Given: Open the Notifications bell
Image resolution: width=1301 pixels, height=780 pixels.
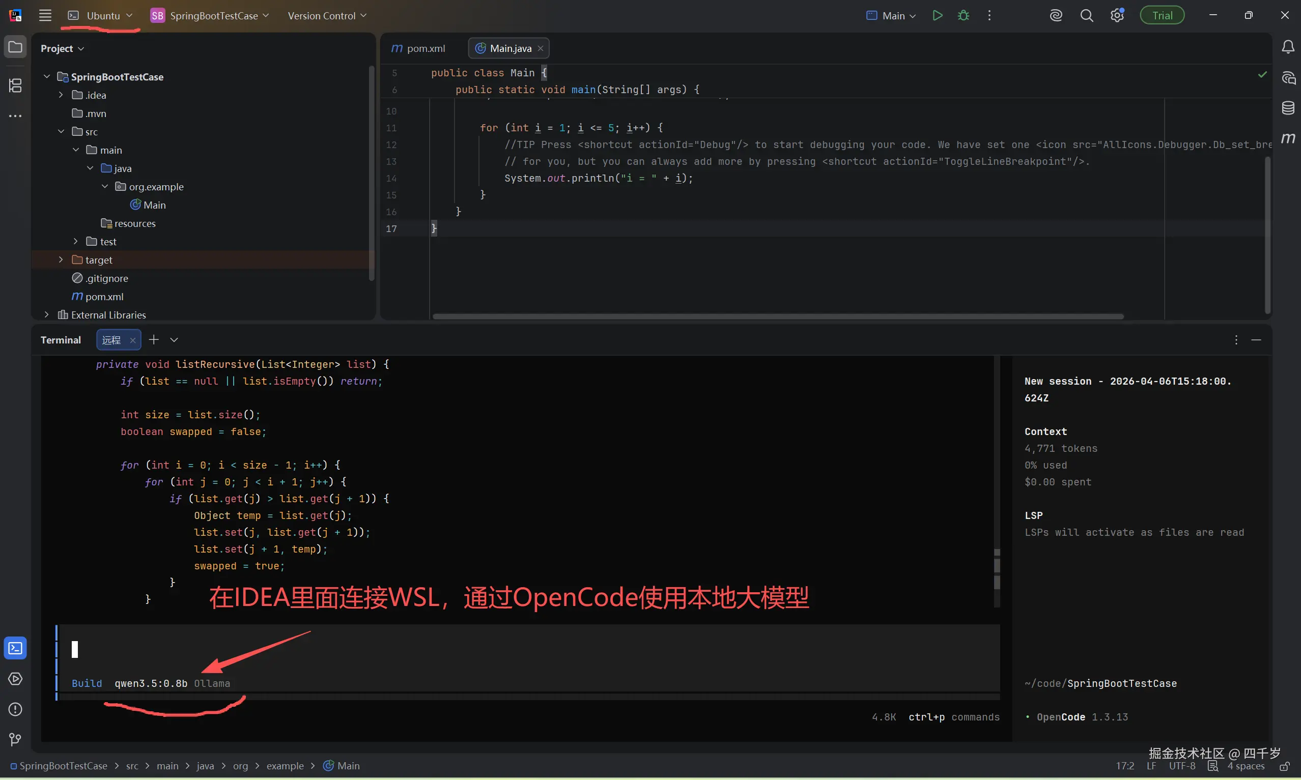Looking at the screenshot, I should (x=1288, y=46).
